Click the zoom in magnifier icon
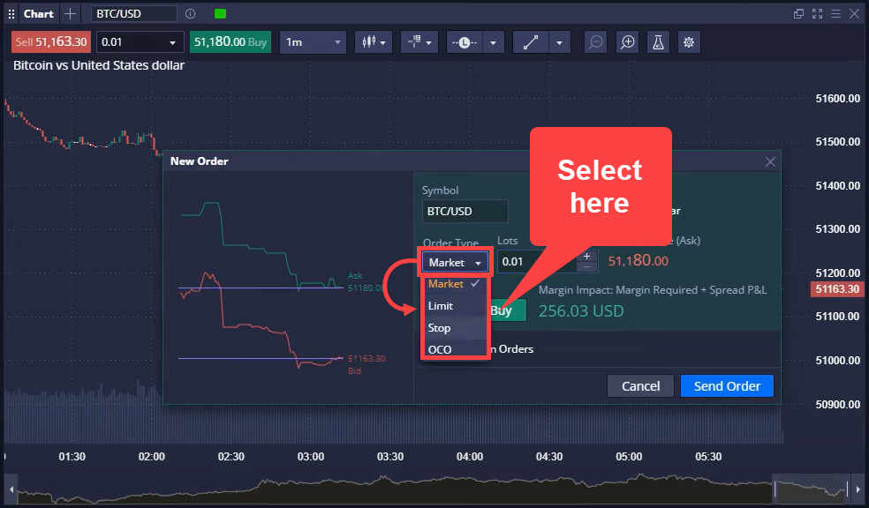 (x=627, y=41)
